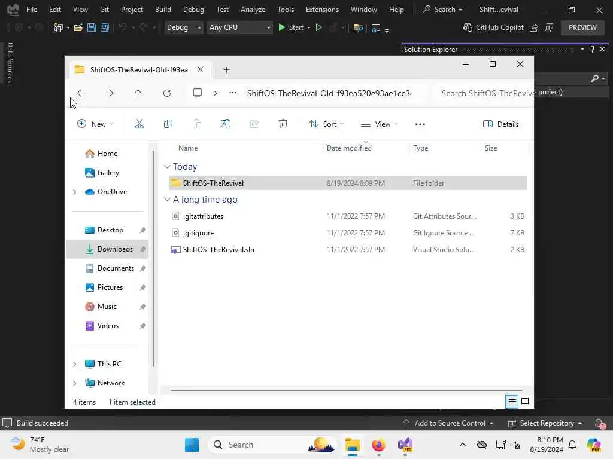The image size is (613, 459).
Task: Open the Any CPU platform dropdown
Action: [239, 27]
